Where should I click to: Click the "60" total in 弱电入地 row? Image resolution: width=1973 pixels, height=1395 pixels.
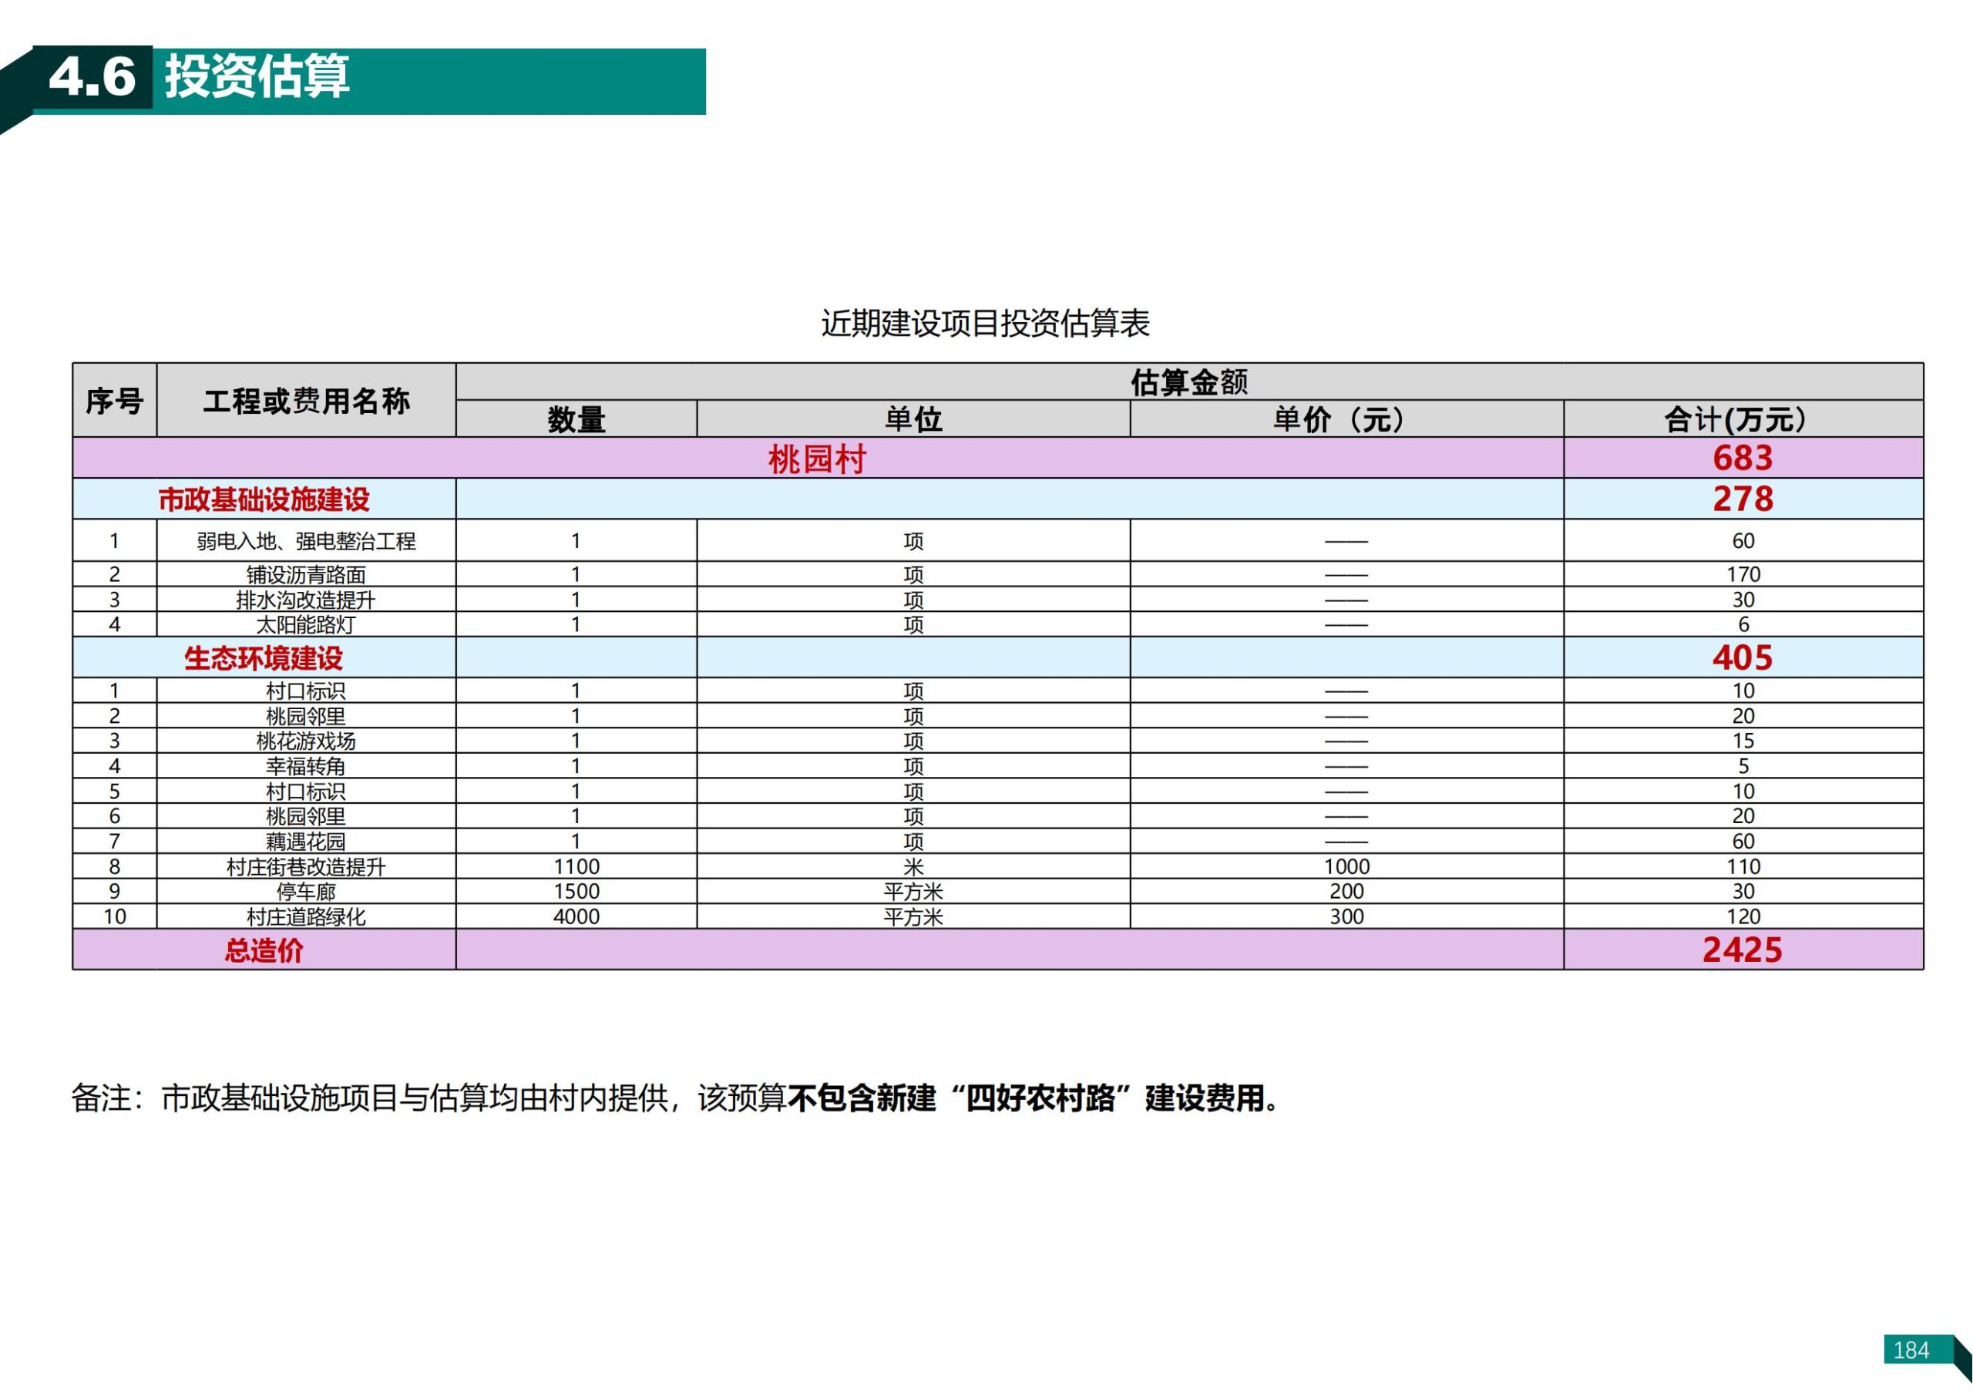[x=1743, y=542]
